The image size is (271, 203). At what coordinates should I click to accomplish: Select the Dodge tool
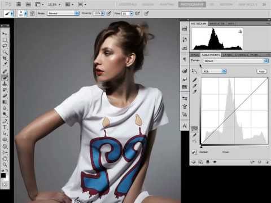coord(5,114)
